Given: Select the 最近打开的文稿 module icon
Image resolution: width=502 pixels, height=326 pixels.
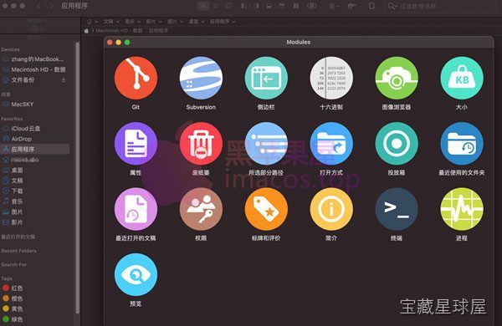Looking at the screenshot, I should click(136, 209).
